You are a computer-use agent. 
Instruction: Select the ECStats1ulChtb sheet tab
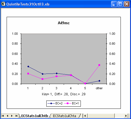35,116
